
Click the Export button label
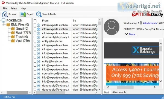click(30, 14)
